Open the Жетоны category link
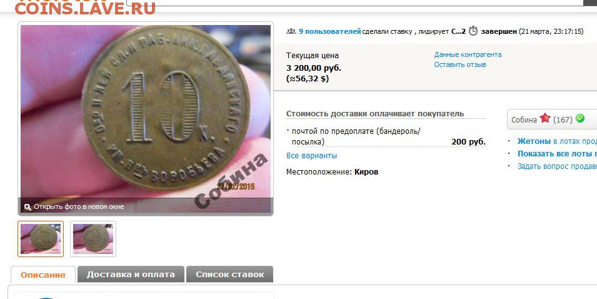The width and height of the screenshot is (597, 299). tap(534, 141)
